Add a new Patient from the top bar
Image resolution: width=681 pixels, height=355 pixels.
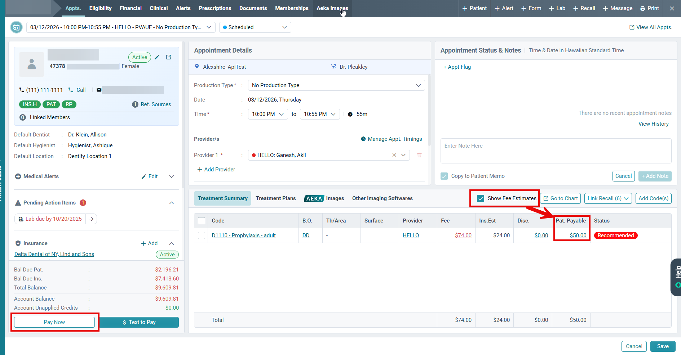pos(474,8)
